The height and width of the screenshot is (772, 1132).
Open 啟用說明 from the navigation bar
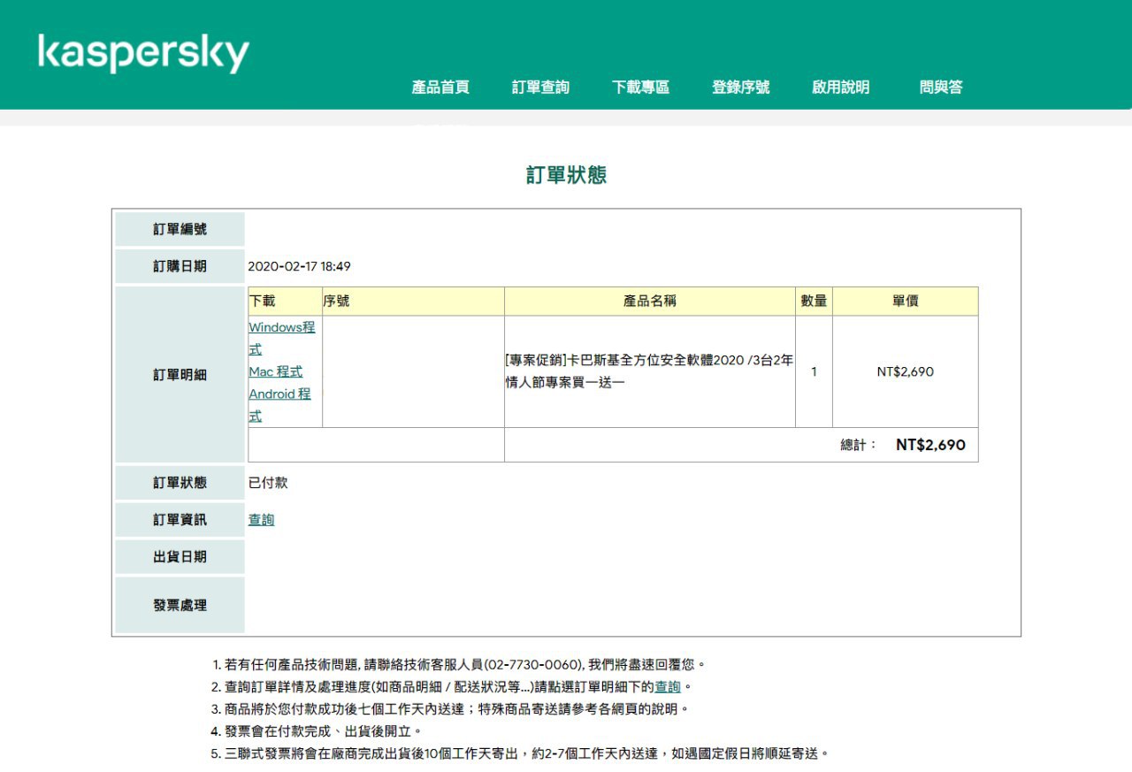840,88
